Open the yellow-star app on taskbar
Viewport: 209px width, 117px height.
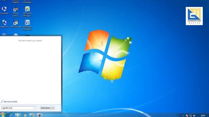pos(25,115)
